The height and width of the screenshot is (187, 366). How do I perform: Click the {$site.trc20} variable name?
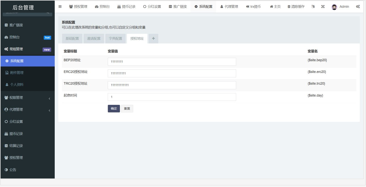[x=316, y=84]
